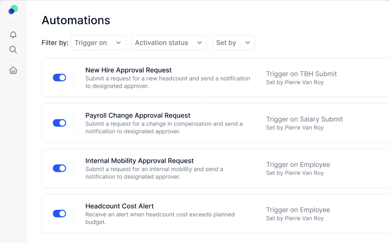Click the app logo in sidebar
The width and height of the screenshot is (389, 243).
point(13,10)
